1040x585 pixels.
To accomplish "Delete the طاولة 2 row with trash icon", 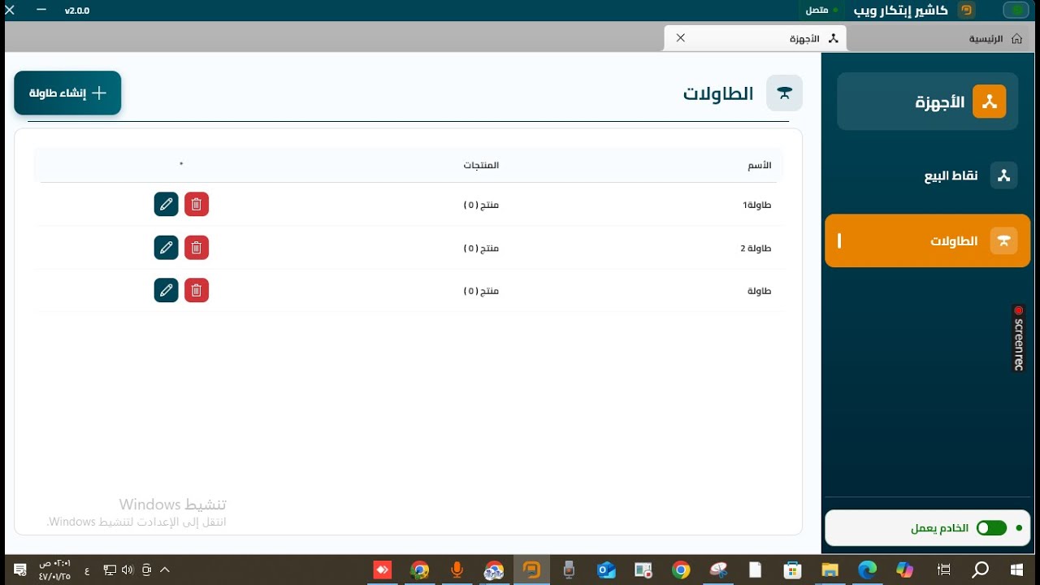I will 197,248.
